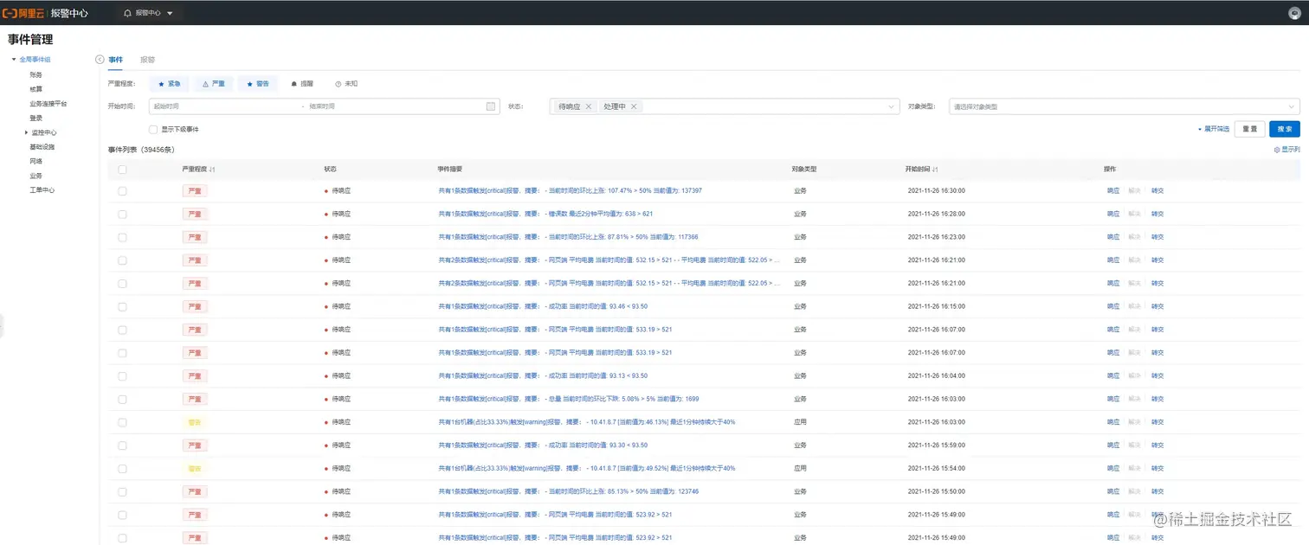This screenshot has width=1309, height=545.
Task: Click the 严重 badge in 15:50:00 row
Action: (x=195, y=491)
